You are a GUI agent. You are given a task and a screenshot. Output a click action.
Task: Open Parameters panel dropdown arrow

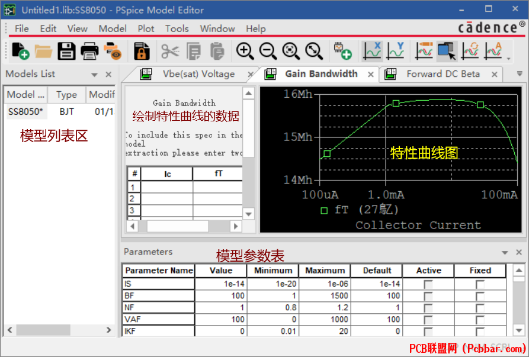505,252
